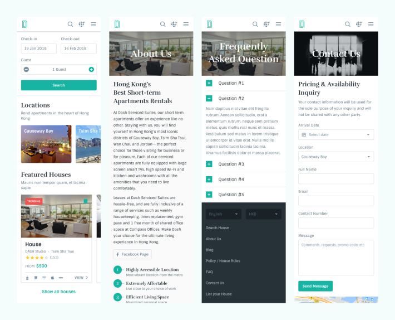Increase guest count with the plus icon
This screenshot has height=320, width=395.
(x=91, y=69)
